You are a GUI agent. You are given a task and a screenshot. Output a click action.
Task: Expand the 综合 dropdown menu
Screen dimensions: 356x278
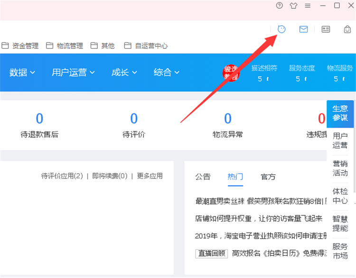click(166, 73)
